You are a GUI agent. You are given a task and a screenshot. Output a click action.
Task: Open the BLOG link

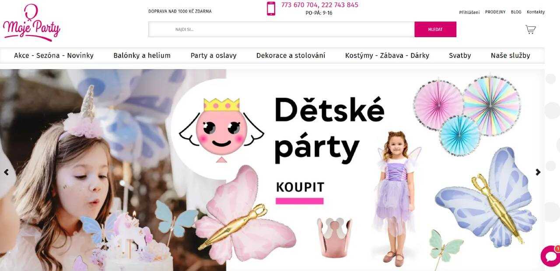point(516,12)
